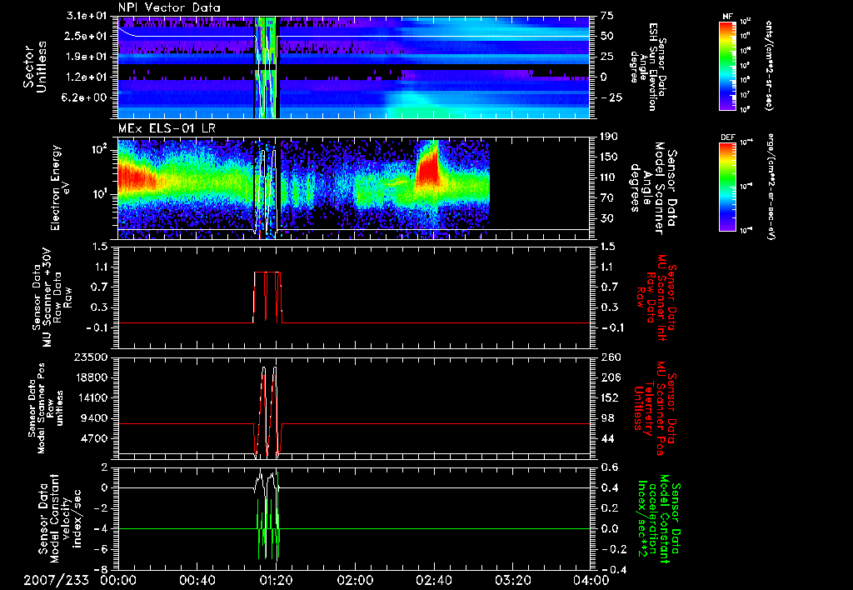
Task: Click the 110 scanner angle tick label
Action: pyautogui.click(x=609, y=177)
